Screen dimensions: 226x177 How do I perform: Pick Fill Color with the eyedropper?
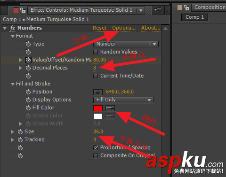[110, 108]
